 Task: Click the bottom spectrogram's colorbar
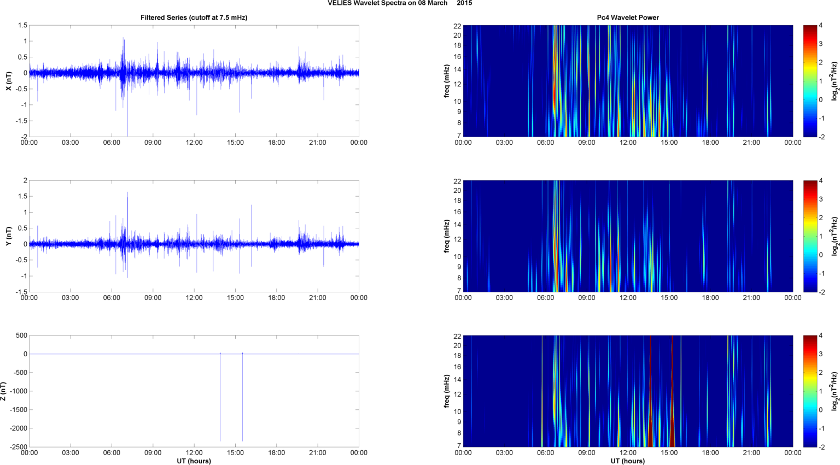tap(809, 391)
